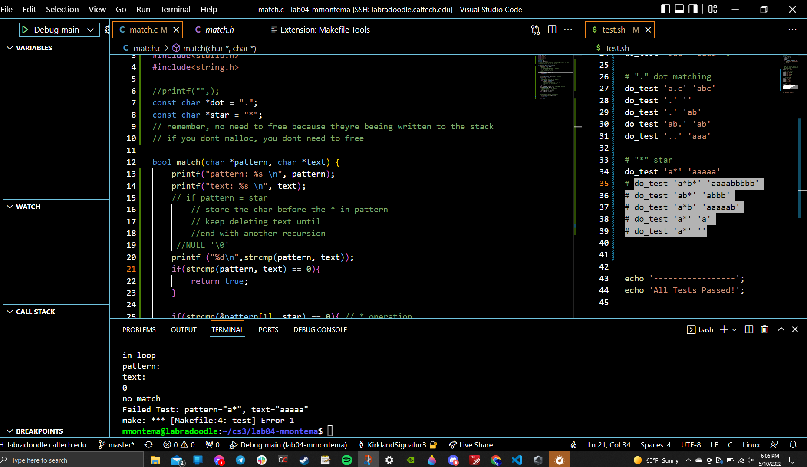Click Live Share in status bar
Viewport: 807px width, 467px height.
471,444
